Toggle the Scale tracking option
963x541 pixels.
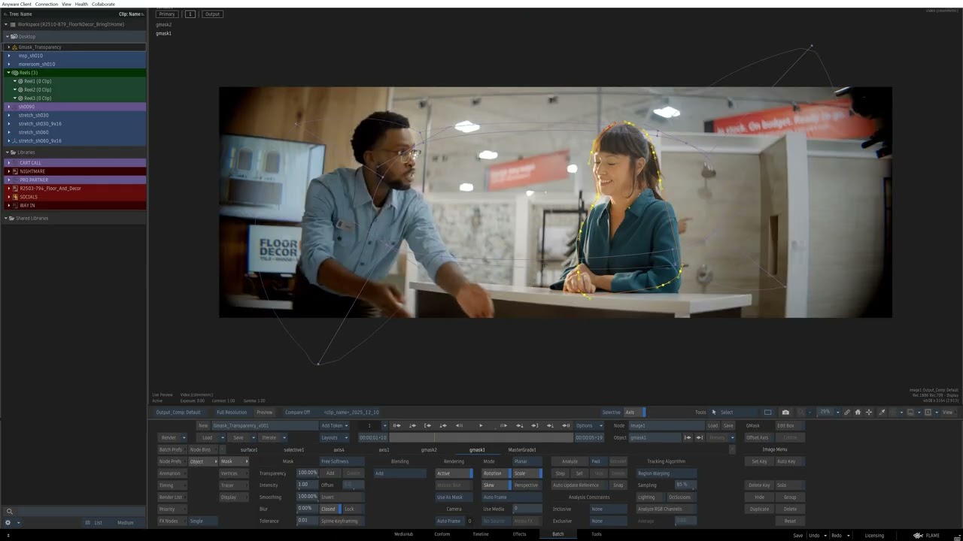527,473
